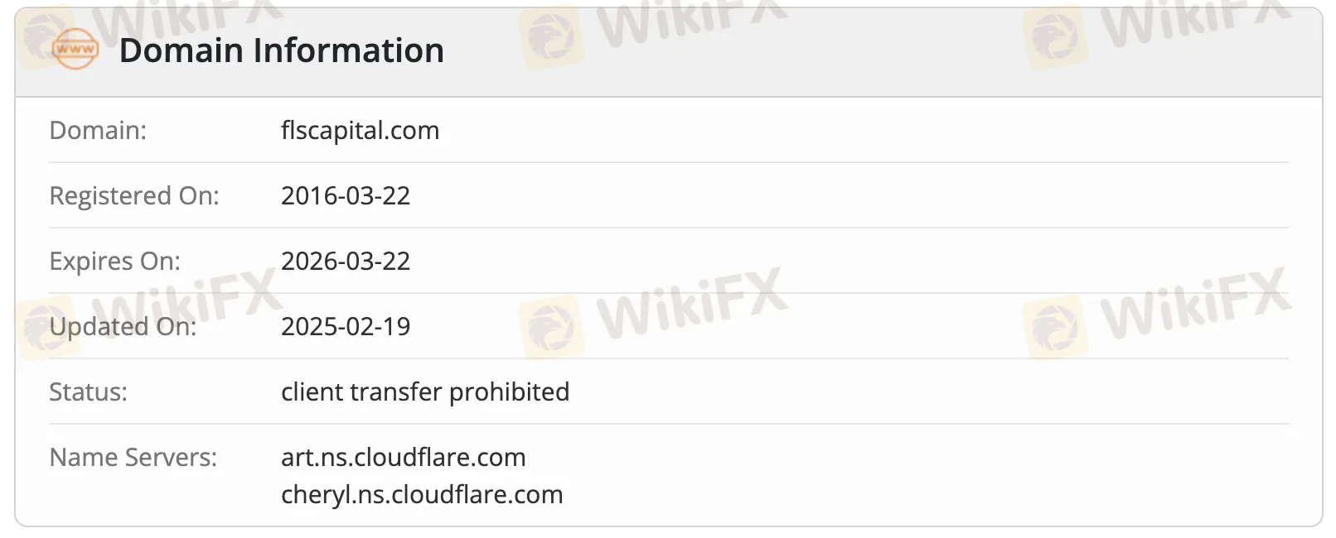
Task: Click the Updated On label
Action: coord(123,326)
